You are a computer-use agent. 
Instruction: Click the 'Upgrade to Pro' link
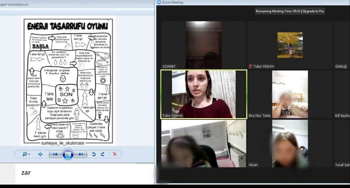pos(314,11)
